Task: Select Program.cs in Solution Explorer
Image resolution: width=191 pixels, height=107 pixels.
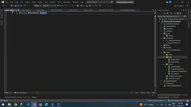Action: point(170,83)
